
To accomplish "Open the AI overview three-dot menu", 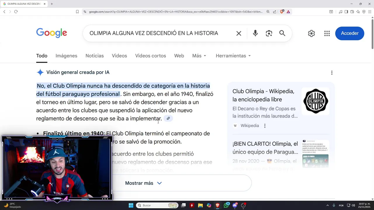I will click(332, 73).
